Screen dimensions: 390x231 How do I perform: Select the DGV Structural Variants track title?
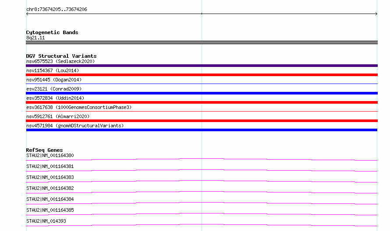pos(61,56)
